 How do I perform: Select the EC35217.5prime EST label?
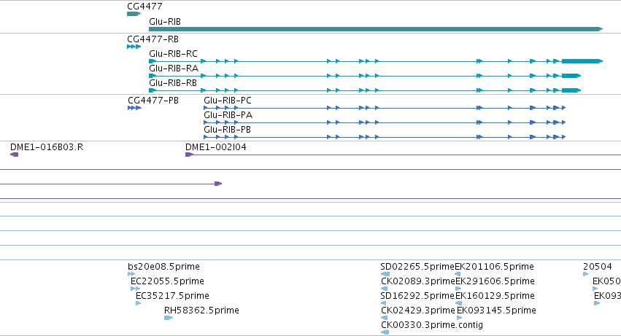[x=172, y=296]
